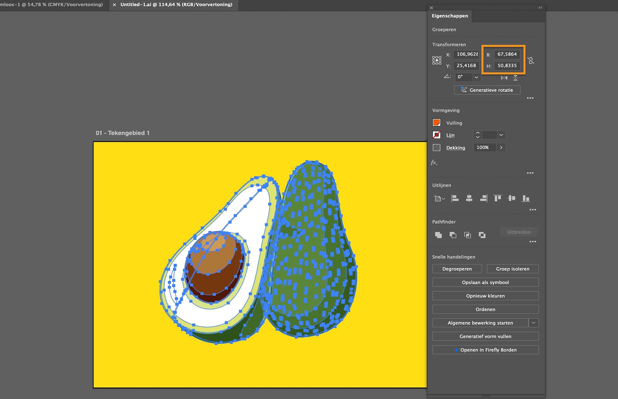Click horizontal align right icon
Image resolution: width=618 pixels, height=399 pixels.
(483, 199)
